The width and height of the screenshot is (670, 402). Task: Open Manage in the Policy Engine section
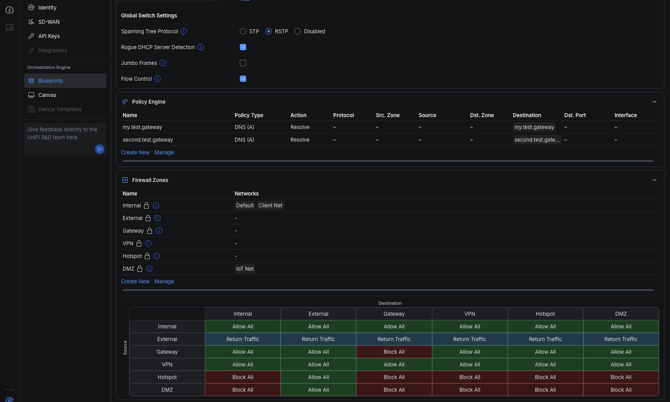(164, 152)
